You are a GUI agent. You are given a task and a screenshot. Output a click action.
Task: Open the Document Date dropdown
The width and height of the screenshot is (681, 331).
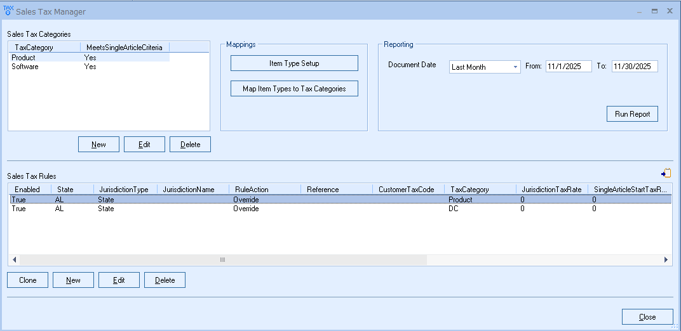coord(485,67)
